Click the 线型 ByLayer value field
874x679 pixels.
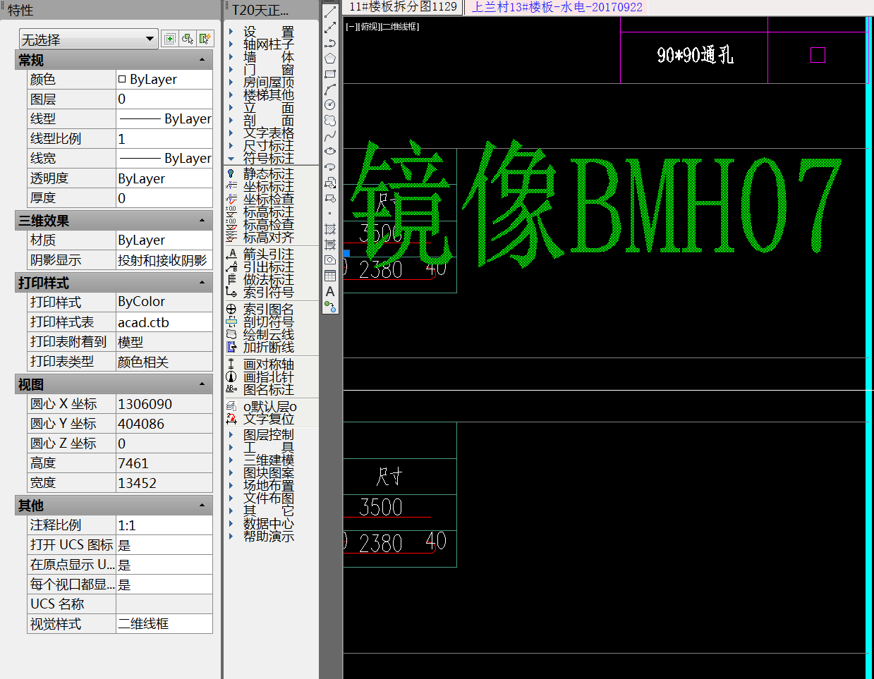pyautogui.click(x=164, y=119)
